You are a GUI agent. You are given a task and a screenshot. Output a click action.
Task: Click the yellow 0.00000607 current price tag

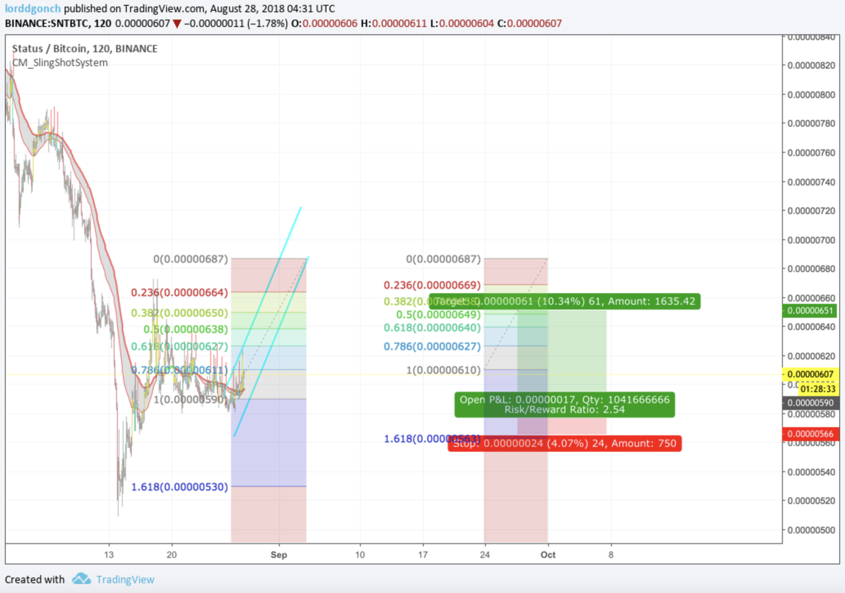[810, 374]
